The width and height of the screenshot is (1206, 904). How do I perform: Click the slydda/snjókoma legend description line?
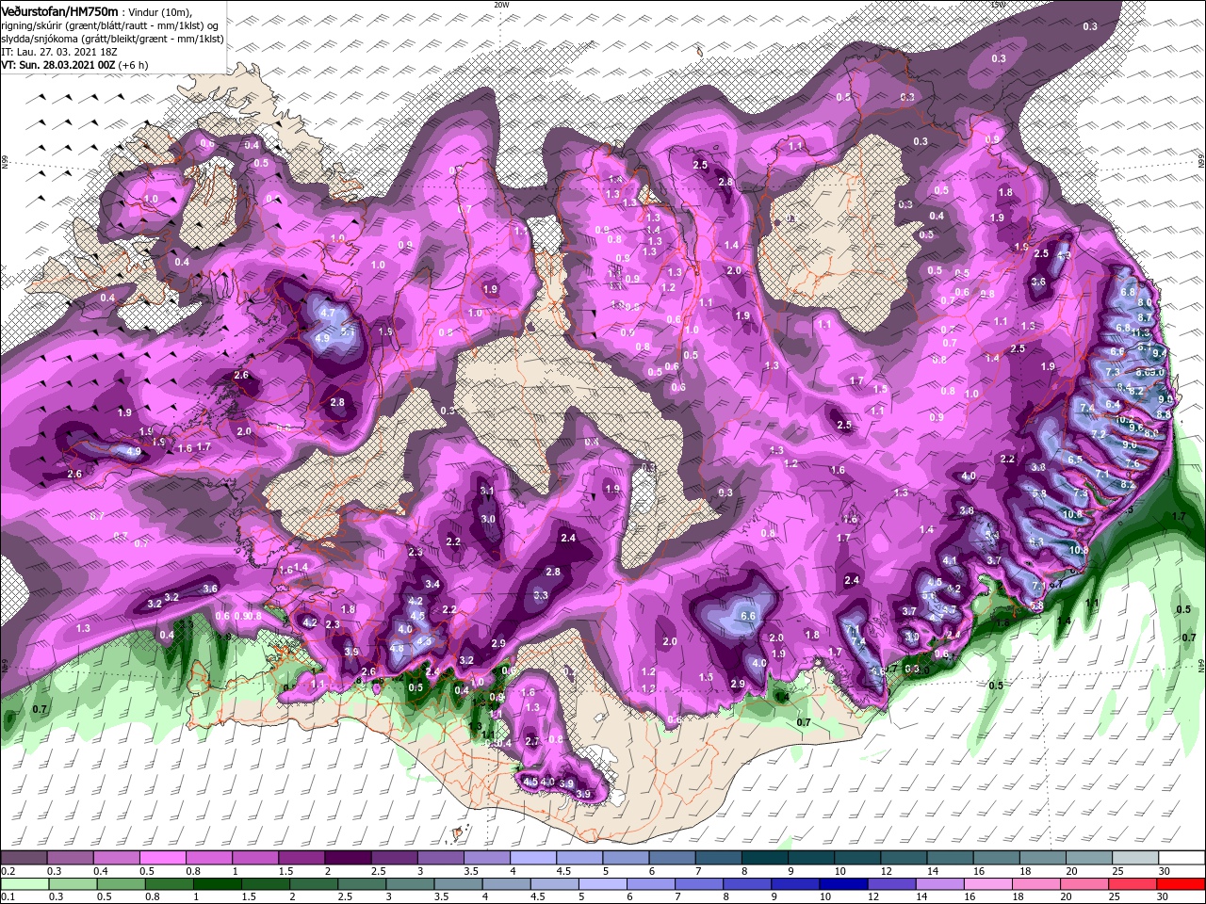pos(111,38)
